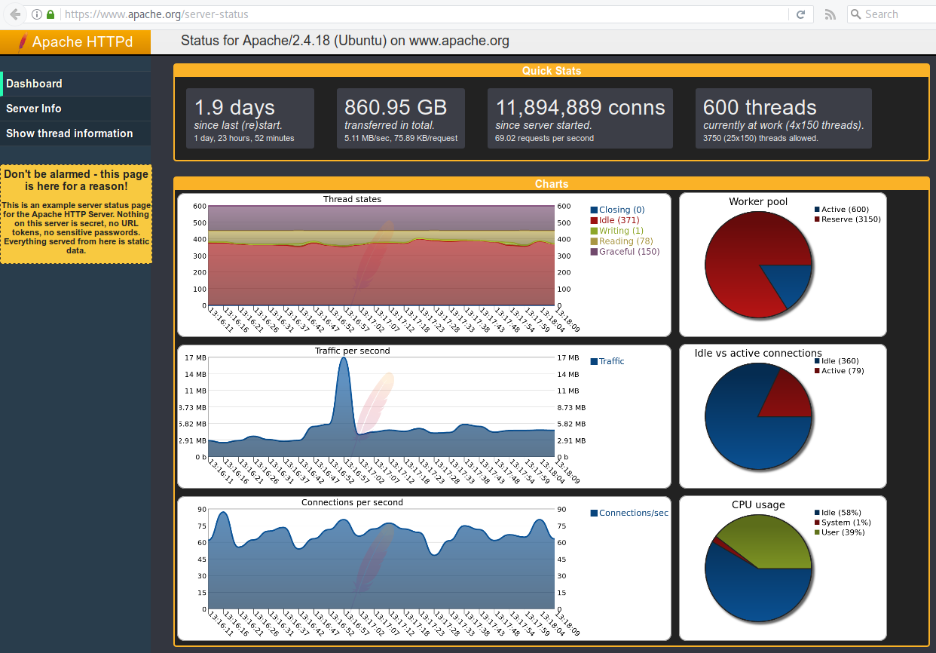Image resolution: width=936 pixels, height=653 pixels.
Task: Click the 860.95 GB transferred stat
Action: tap(401, 118)
